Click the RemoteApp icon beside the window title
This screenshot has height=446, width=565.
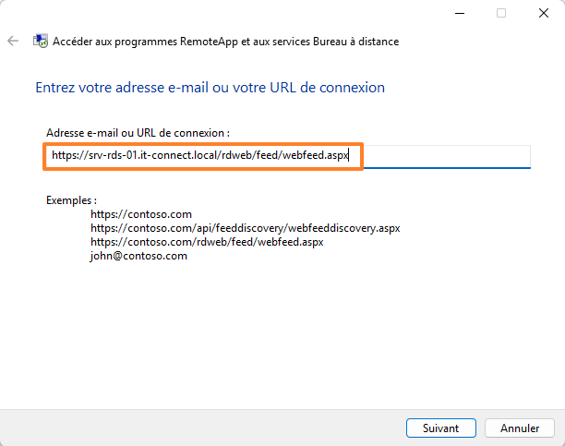coord(41,42)
